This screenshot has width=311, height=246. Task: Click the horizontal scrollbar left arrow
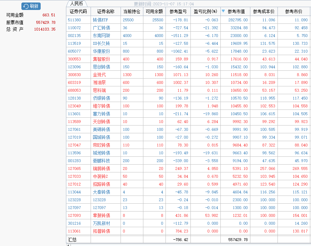point(68,245)
